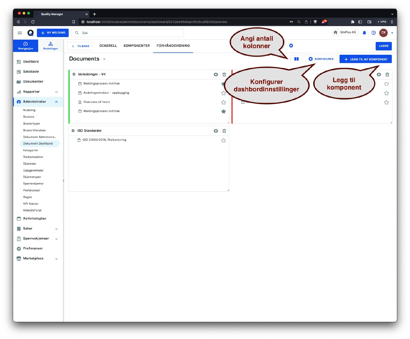
Task: Click the blue gear icon beside tabs
Action: [291, 46]
